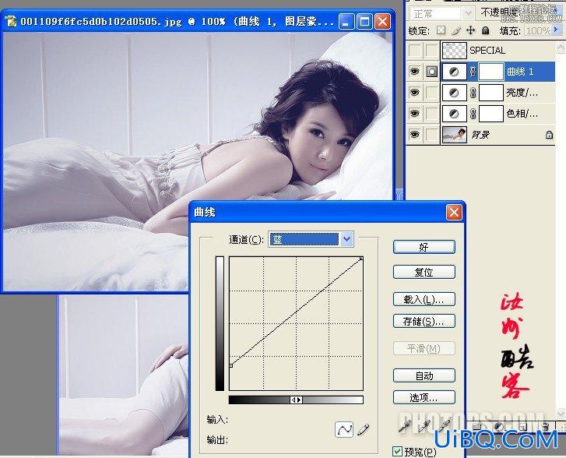Viewport: 566px width, 458px height.
Task: Click the 复位 reset button
Action: tap(424, 272)
